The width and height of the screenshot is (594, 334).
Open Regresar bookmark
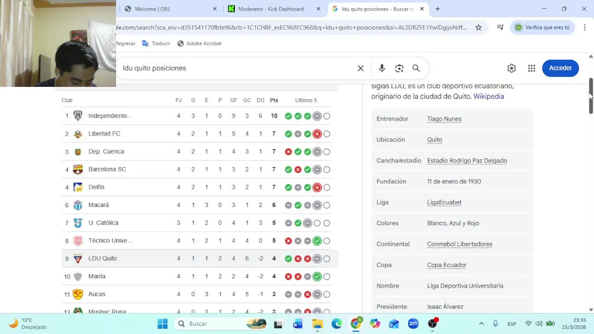pyautogui.click(x=125, y=43)
